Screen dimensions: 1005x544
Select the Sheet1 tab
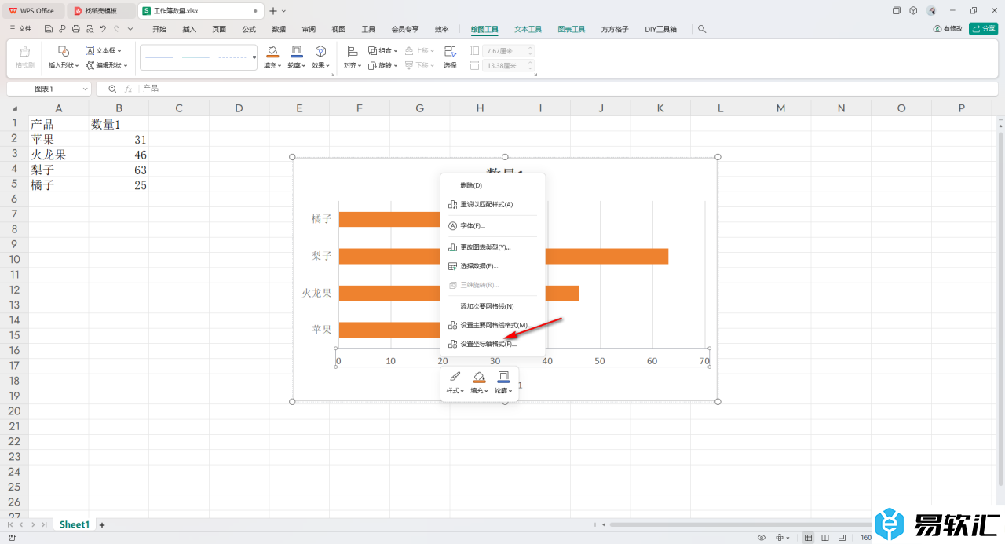point(75,524)
